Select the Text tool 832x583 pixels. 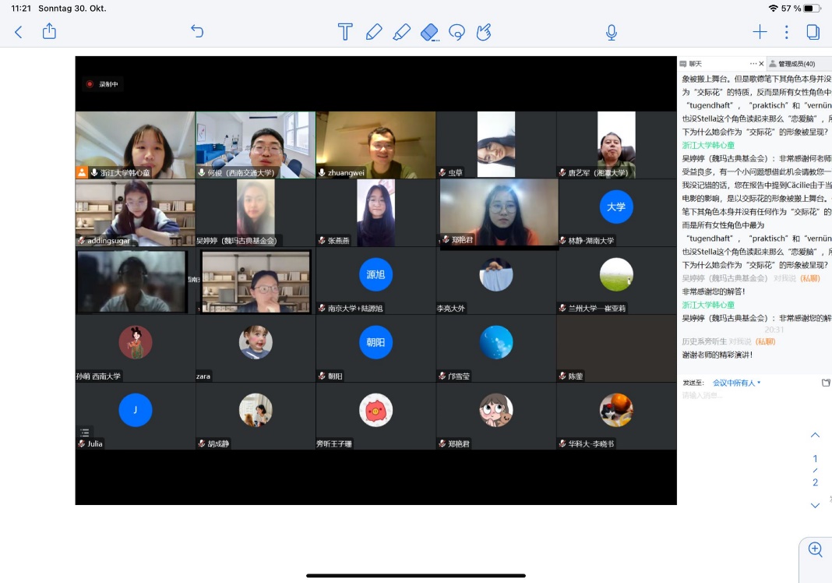[345, 32]
